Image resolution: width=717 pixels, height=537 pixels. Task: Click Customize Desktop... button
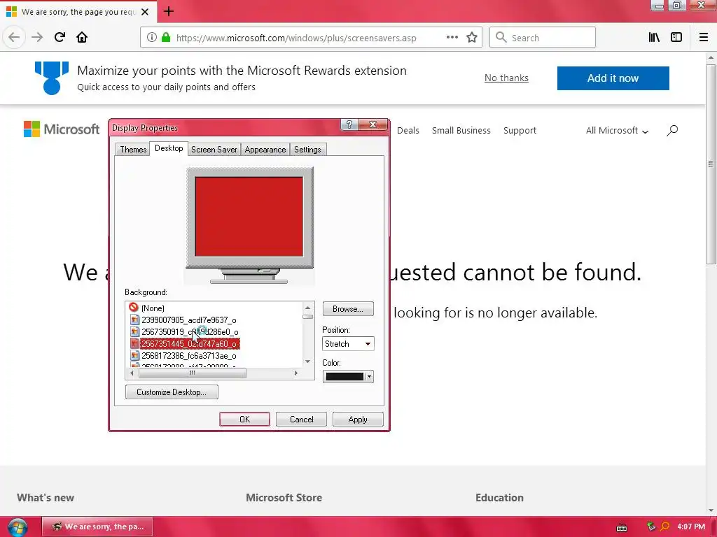point(172,392)
